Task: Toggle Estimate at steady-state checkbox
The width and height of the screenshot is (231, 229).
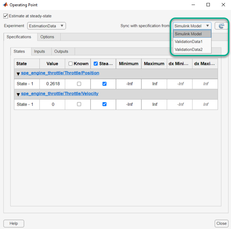Action: click(6, 16)
